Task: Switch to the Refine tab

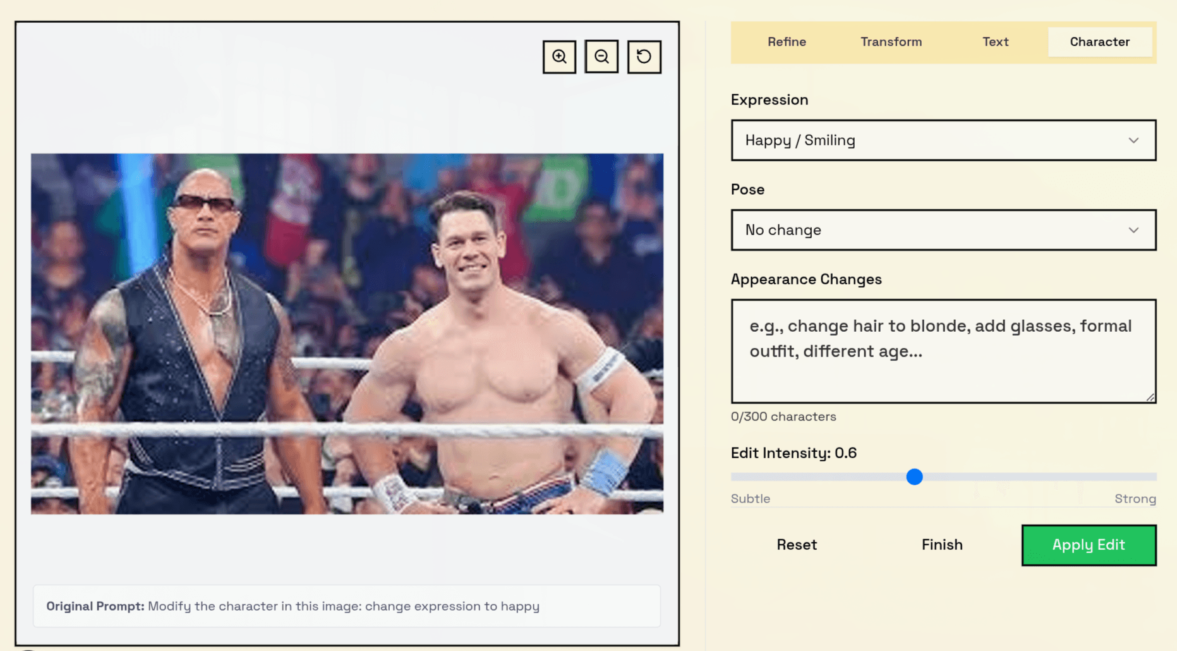Action: tap(787, 42)
